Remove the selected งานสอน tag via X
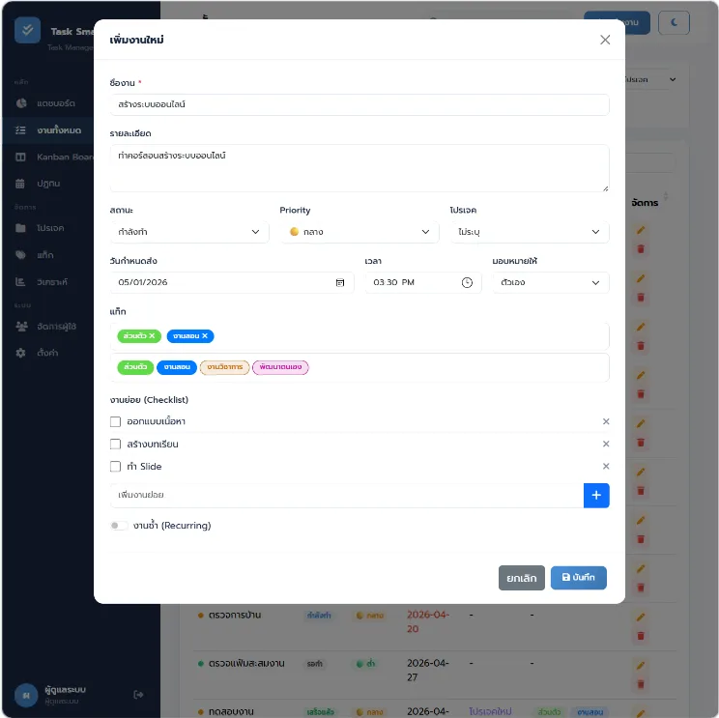The height and width of the screenshot is (718, 719). [205, 336]
